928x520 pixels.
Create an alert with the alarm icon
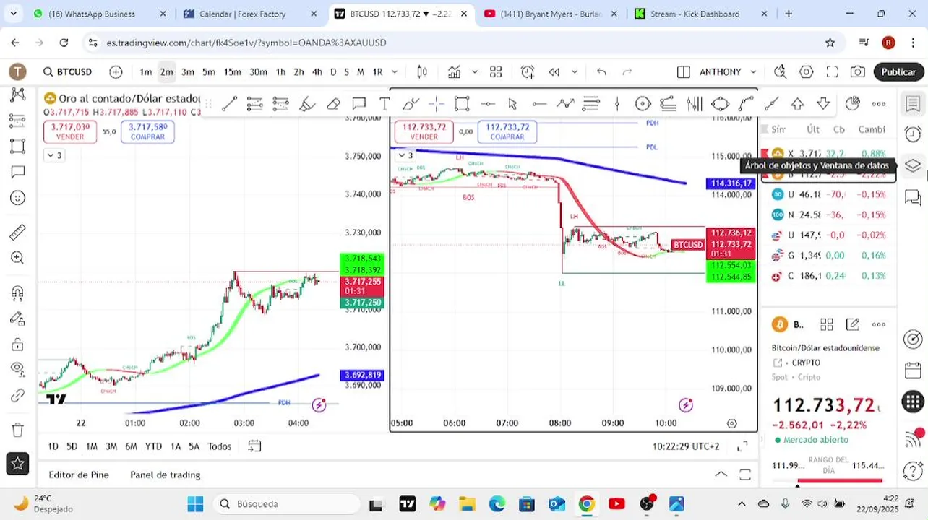[x=528, y=71]
